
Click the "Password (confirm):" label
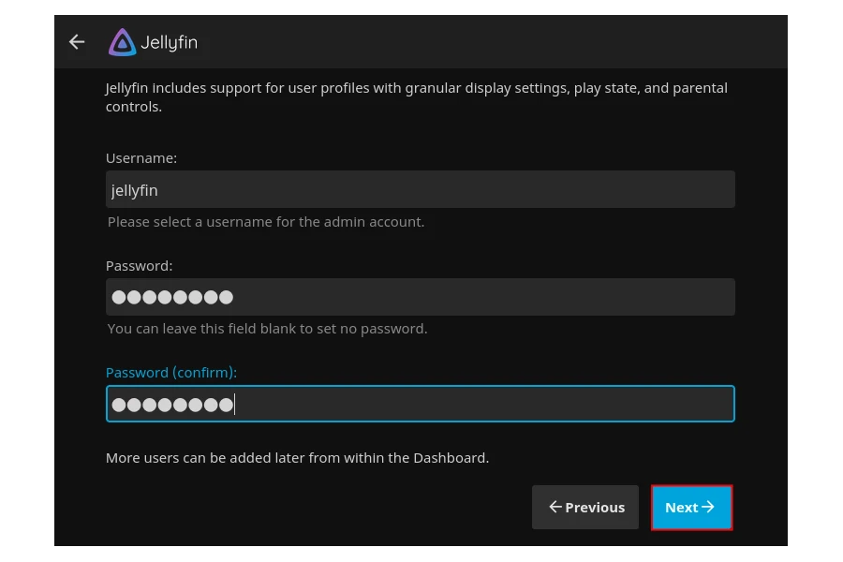pos(171,373)
